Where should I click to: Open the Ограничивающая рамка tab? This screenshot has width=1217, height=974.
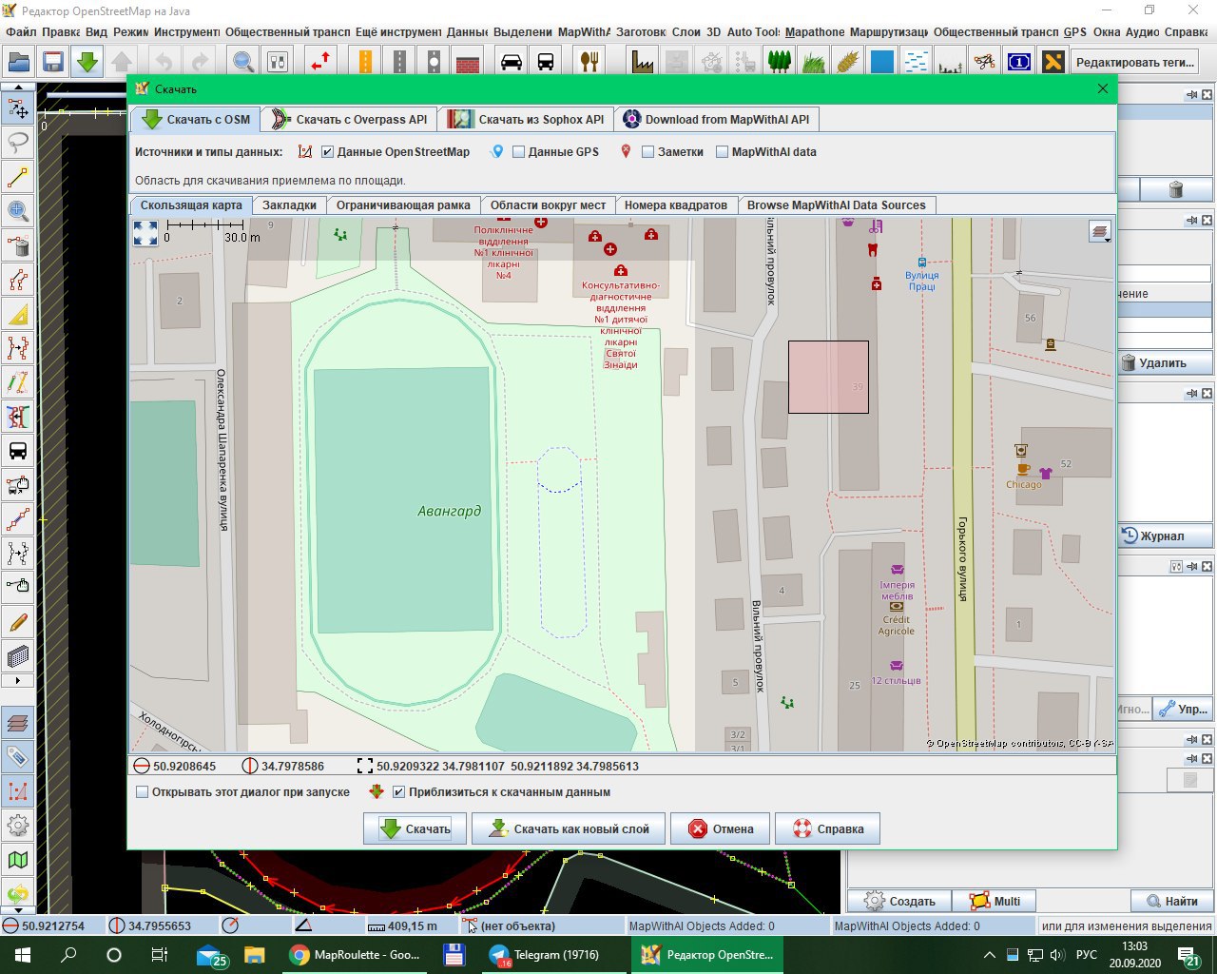click(403, 205)
